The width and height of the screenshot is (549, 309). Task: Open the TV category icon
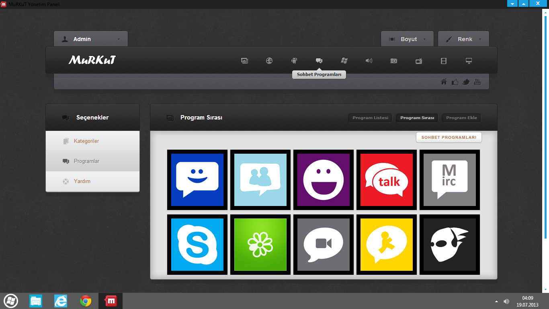(419, 61)
